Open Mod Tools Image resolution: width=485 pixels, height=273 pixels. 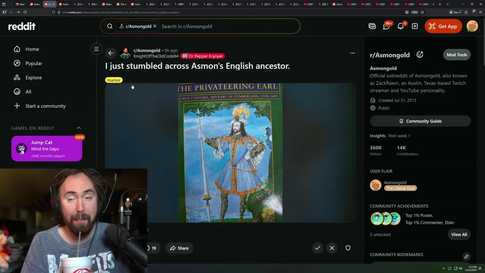[457, 55]
